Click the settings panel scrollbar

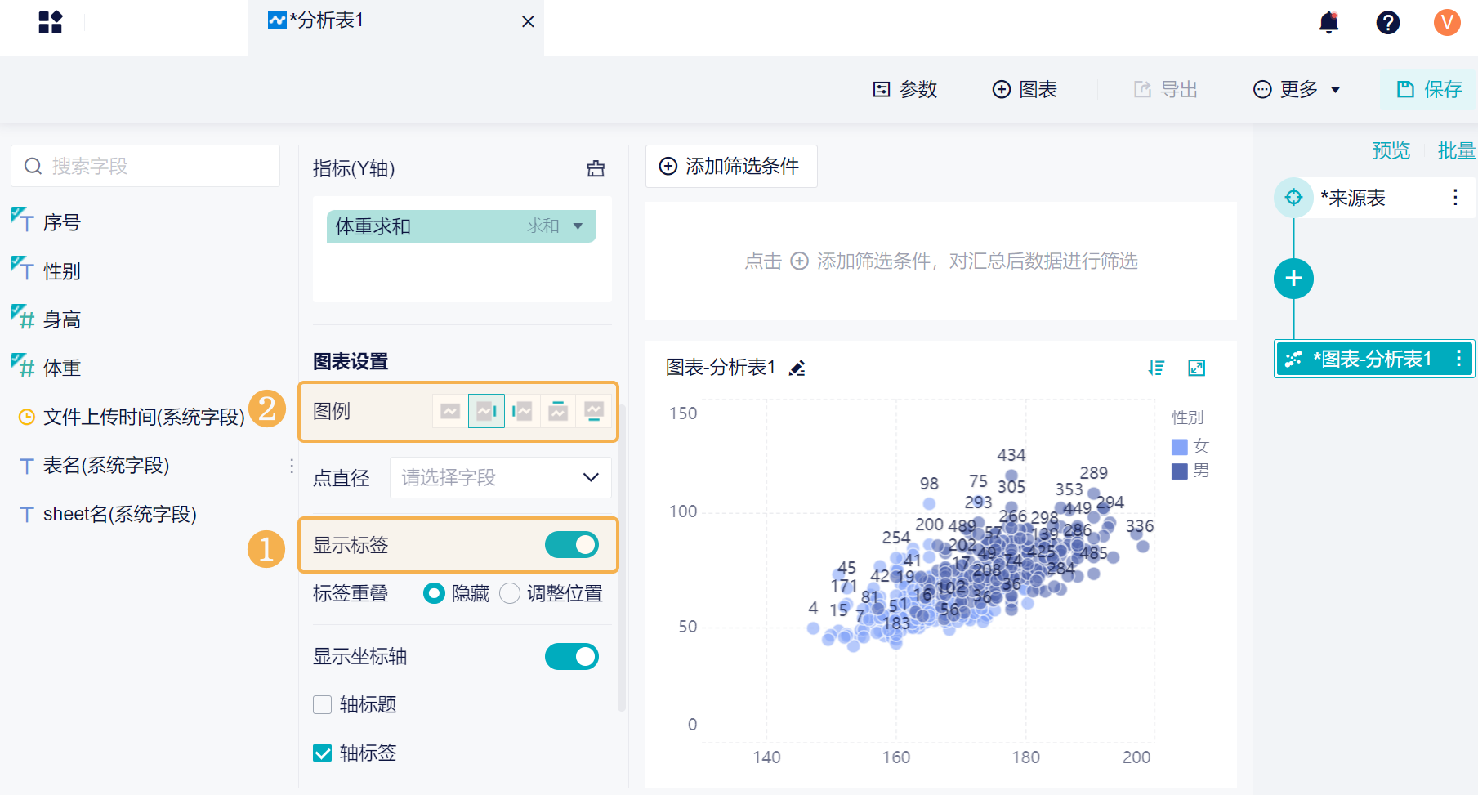pyautogui.click(x=622, y=559)
